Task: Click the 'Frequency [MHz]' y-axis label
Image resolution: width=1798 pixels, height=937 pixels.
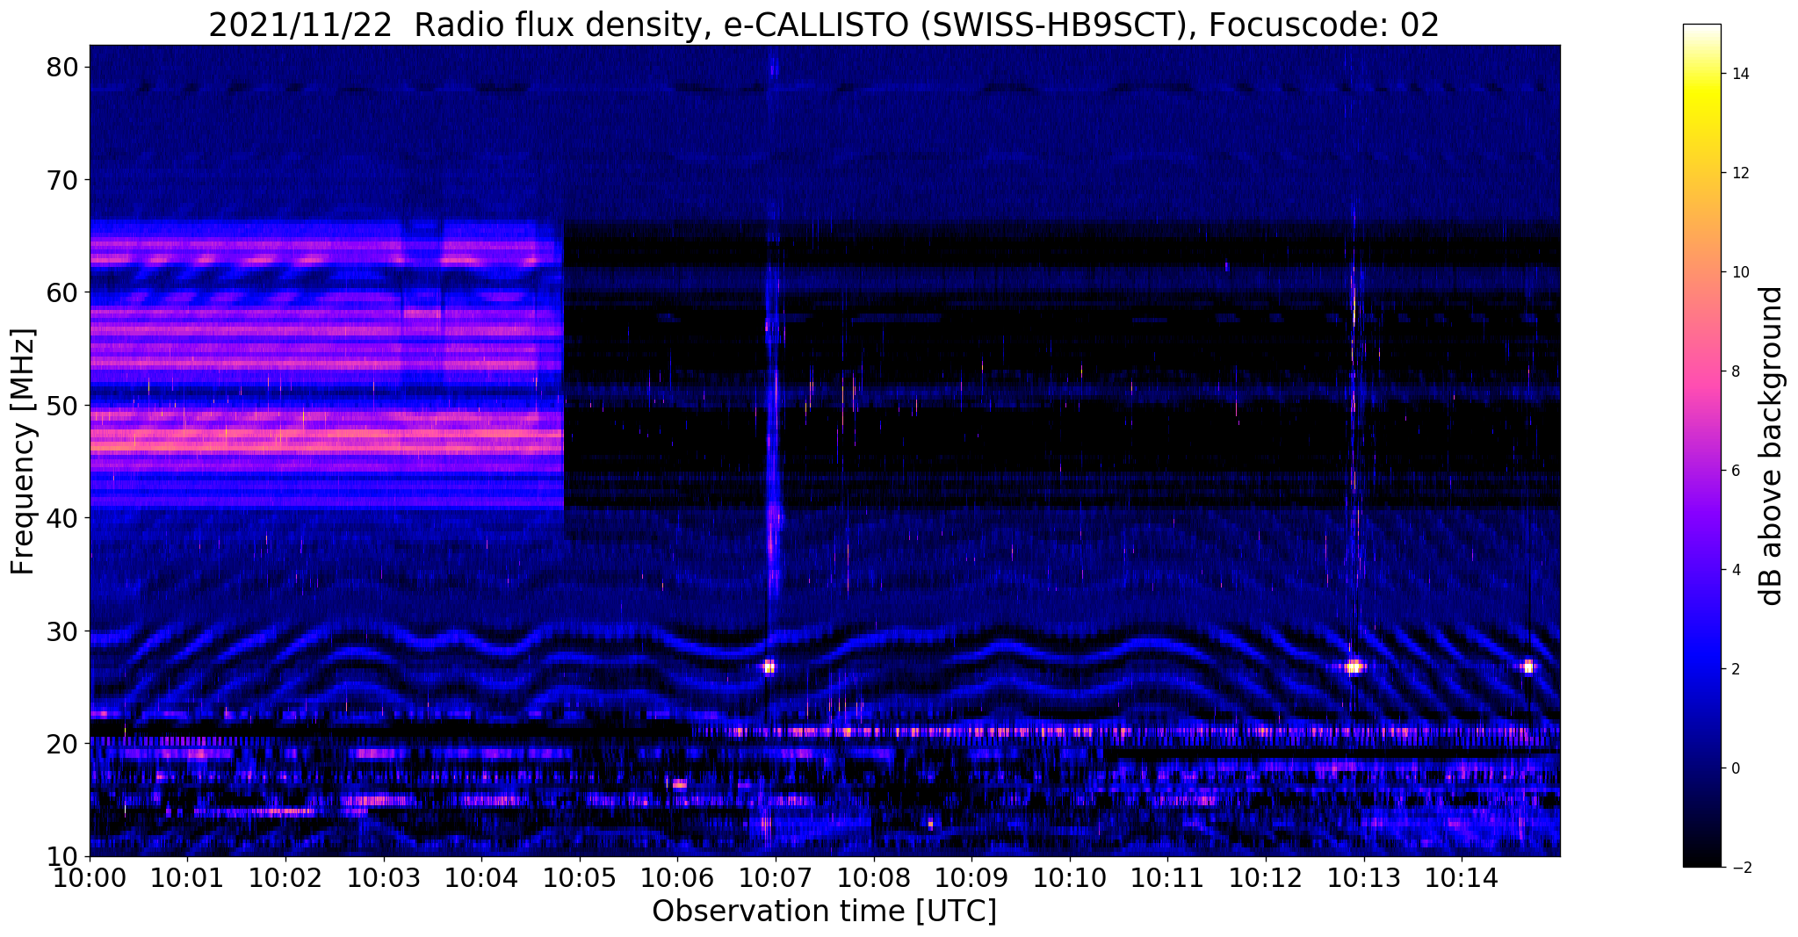Action: 23,451
